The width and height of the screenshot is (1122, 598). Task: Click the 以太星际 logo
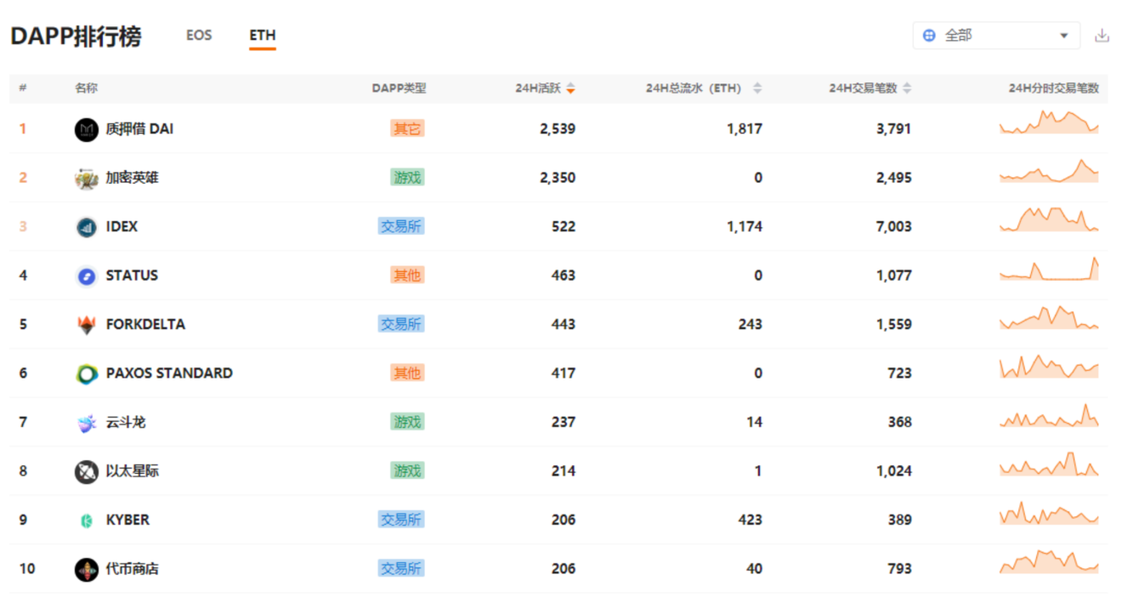point(87,471)
